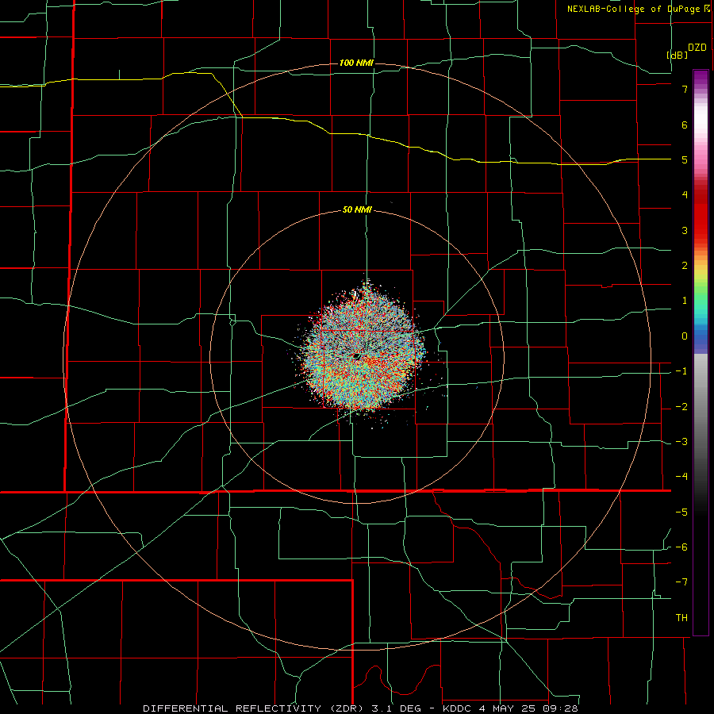The width and height of the screenshot is (714, 714).
Task: Click the KDDC station identifier
Action: (456, 708)
